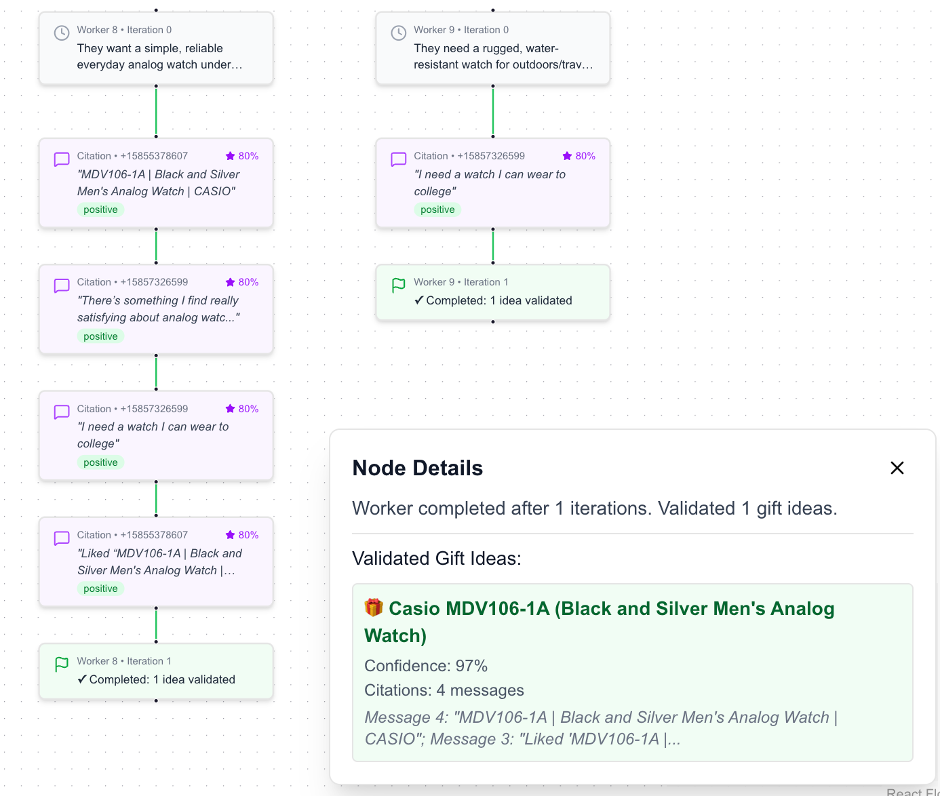The width and height of the screenshot is (940, 796).
Task: Click the gift icon beside Casio MDV106-1A
Action: click(x=374, y=608)
